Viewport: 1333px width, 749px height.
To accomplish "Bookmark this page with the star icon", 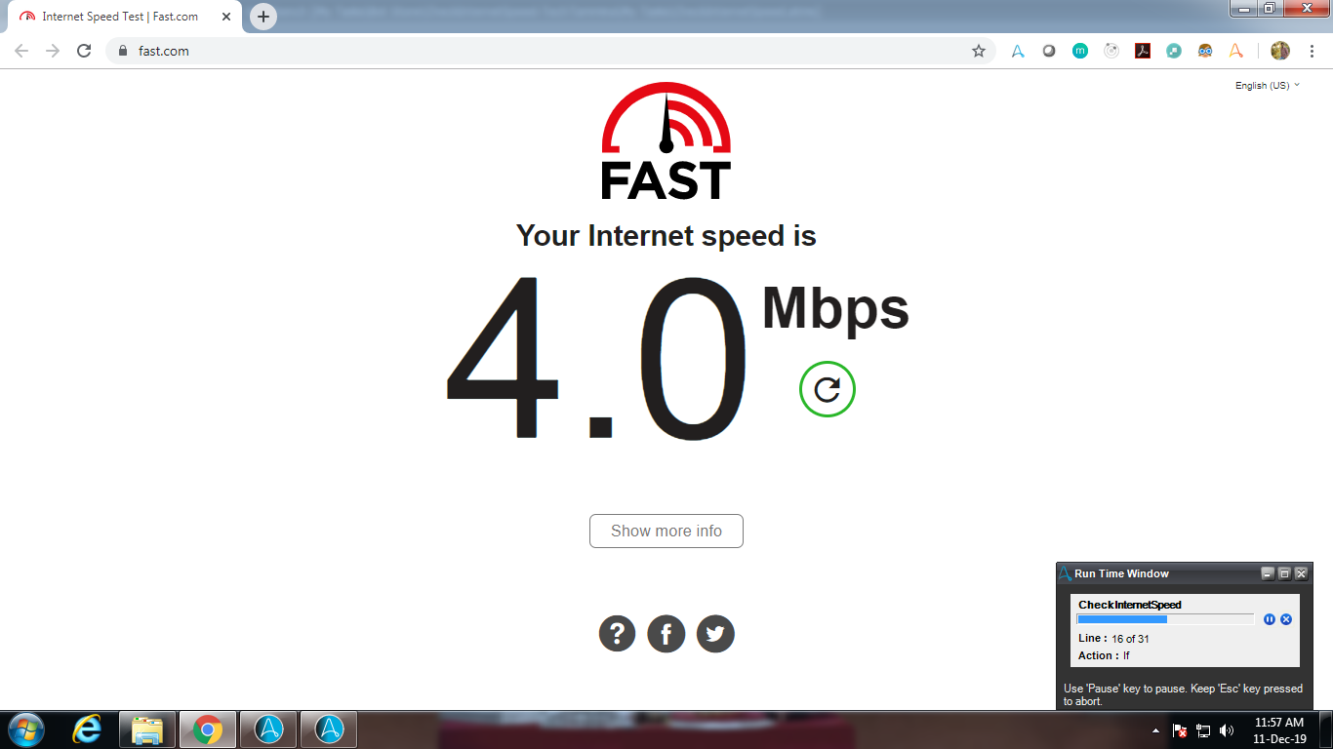I will point(978,51).
